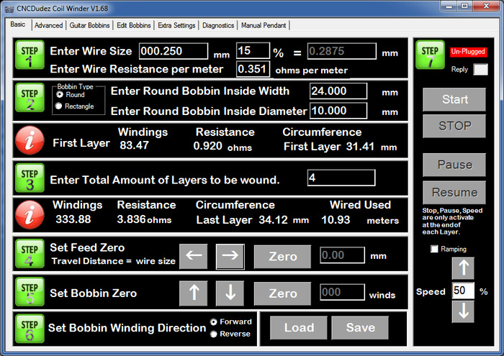Click the Pause button
Viewport: 504px width, 356px height.
(454, 165)
